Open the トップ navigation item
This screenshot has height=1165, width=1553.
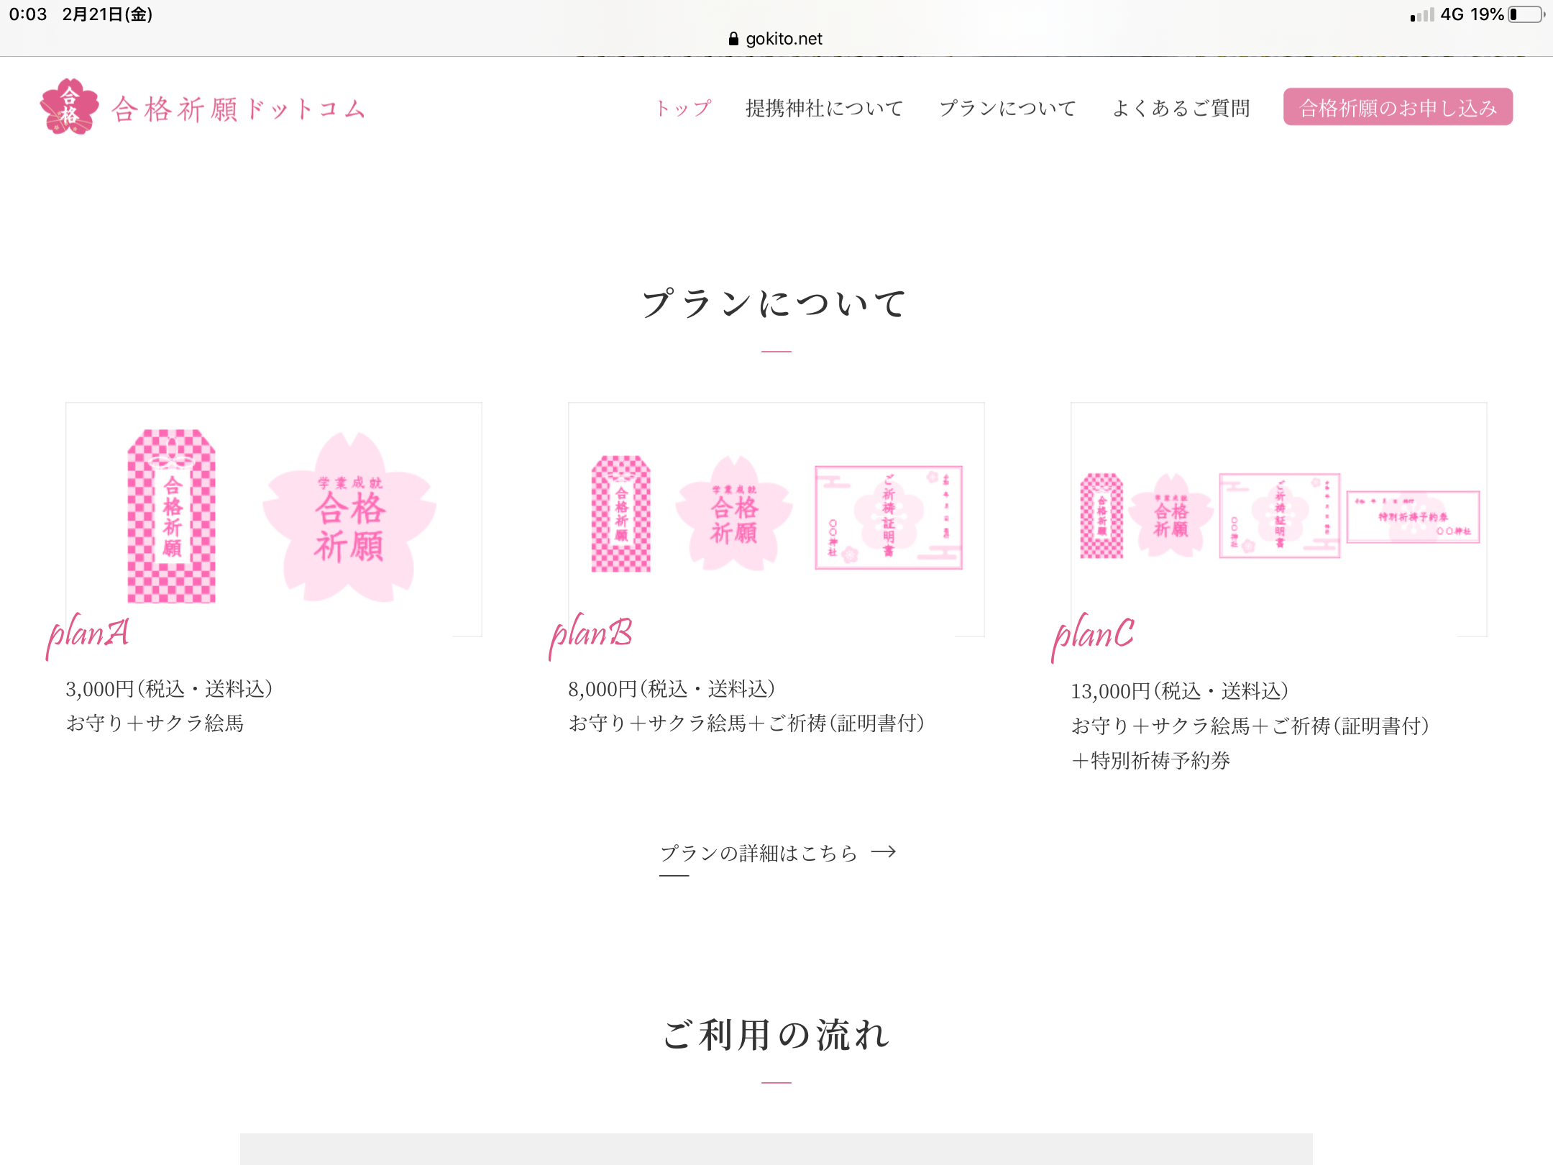[x=682, y=108]
